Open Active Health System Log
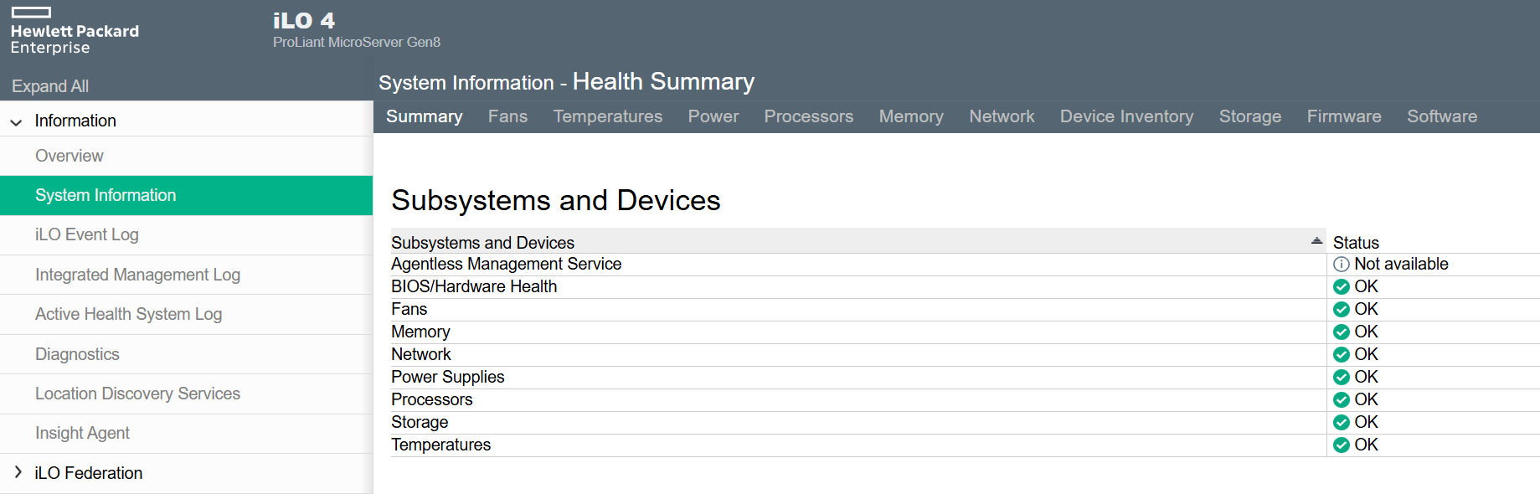This screenshot has width=1540, height=494. tap(128, 314)
